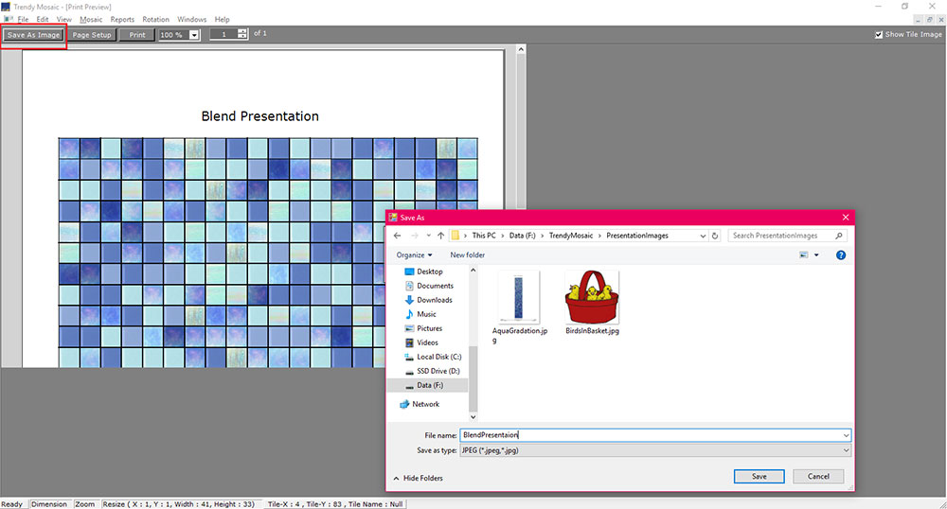Viewport: 947px width, 509px height.
Task: Click the Page Setup button
Action: (92, 35)
